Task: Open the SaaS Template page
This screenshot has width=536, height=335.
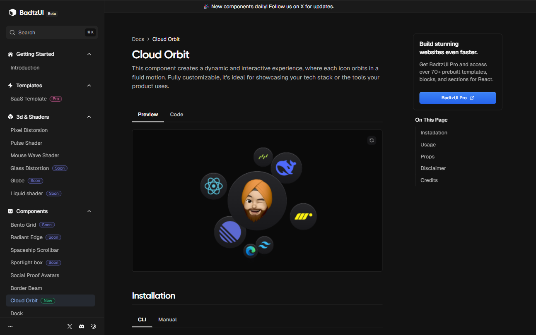Action: pos(29,99)
